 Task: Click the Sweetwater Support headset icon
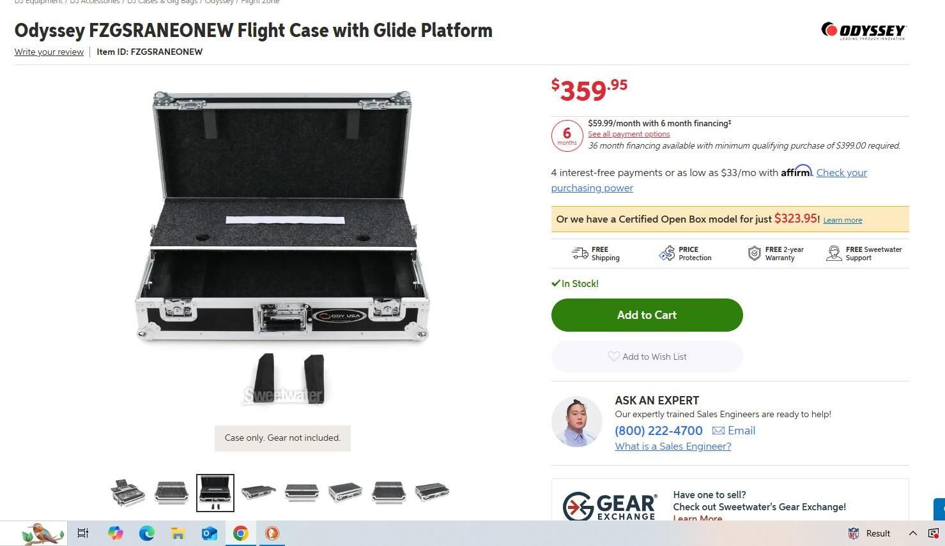[834, 253]
